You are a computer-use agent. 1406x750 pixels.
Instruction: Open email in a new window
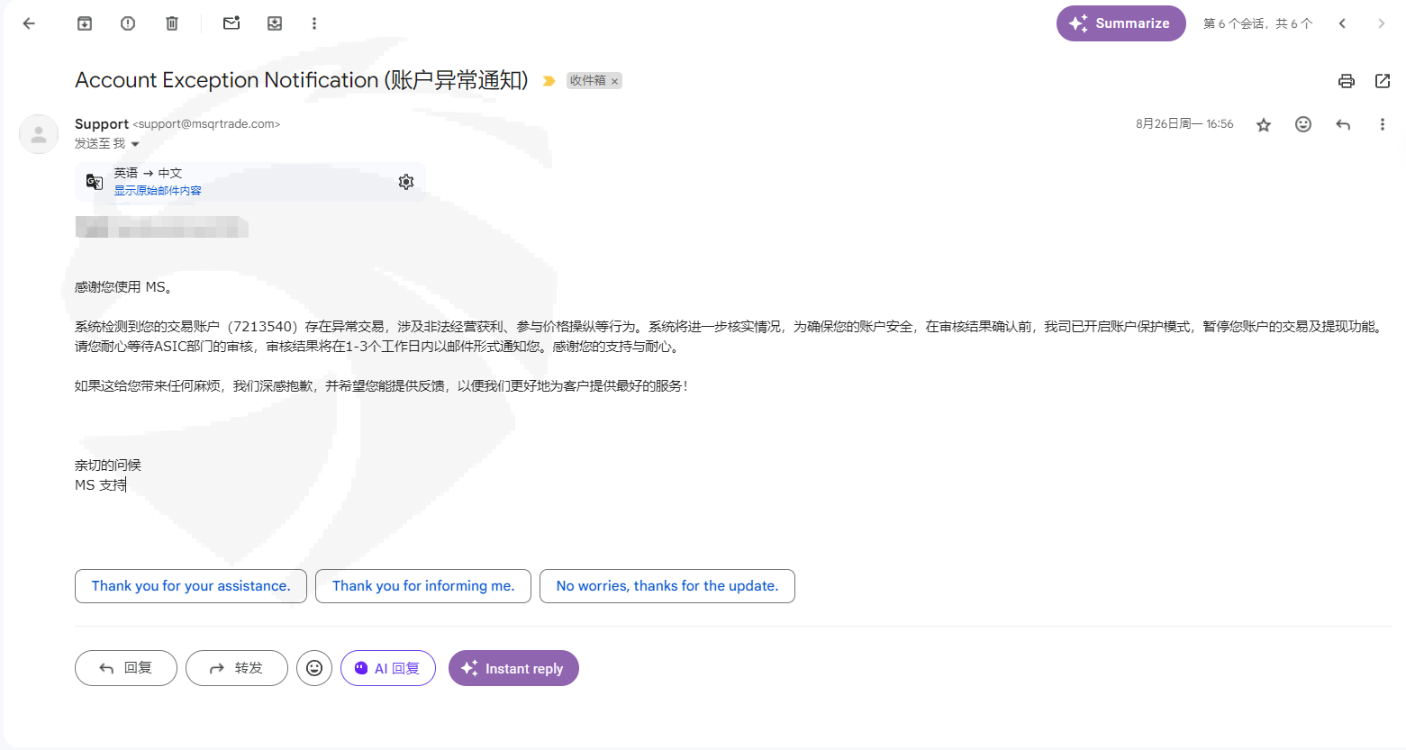click(1382, 81)
